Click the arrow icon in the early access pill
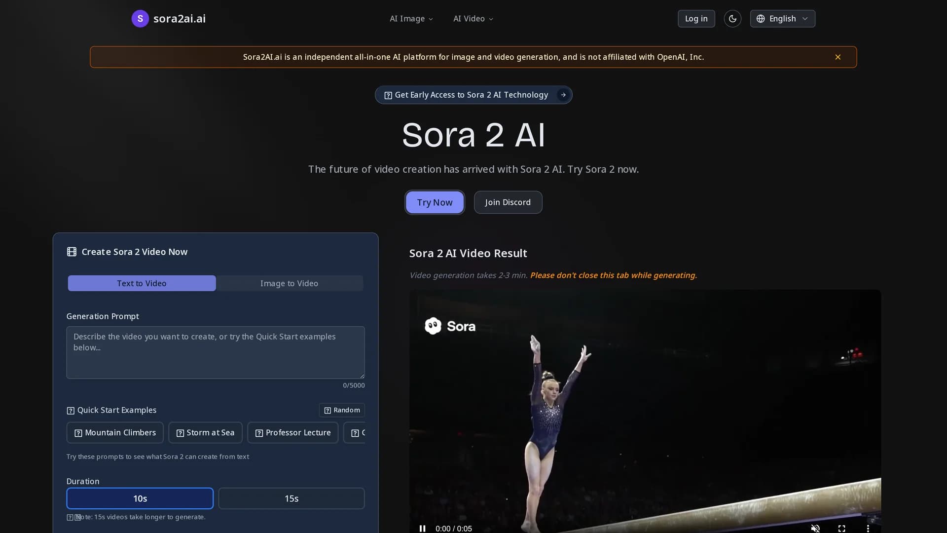This screenshot has height=533, width=947. click(563, 95)
